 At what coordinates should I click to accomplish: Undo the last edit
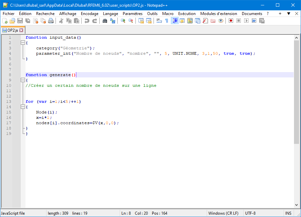point(87,21)
